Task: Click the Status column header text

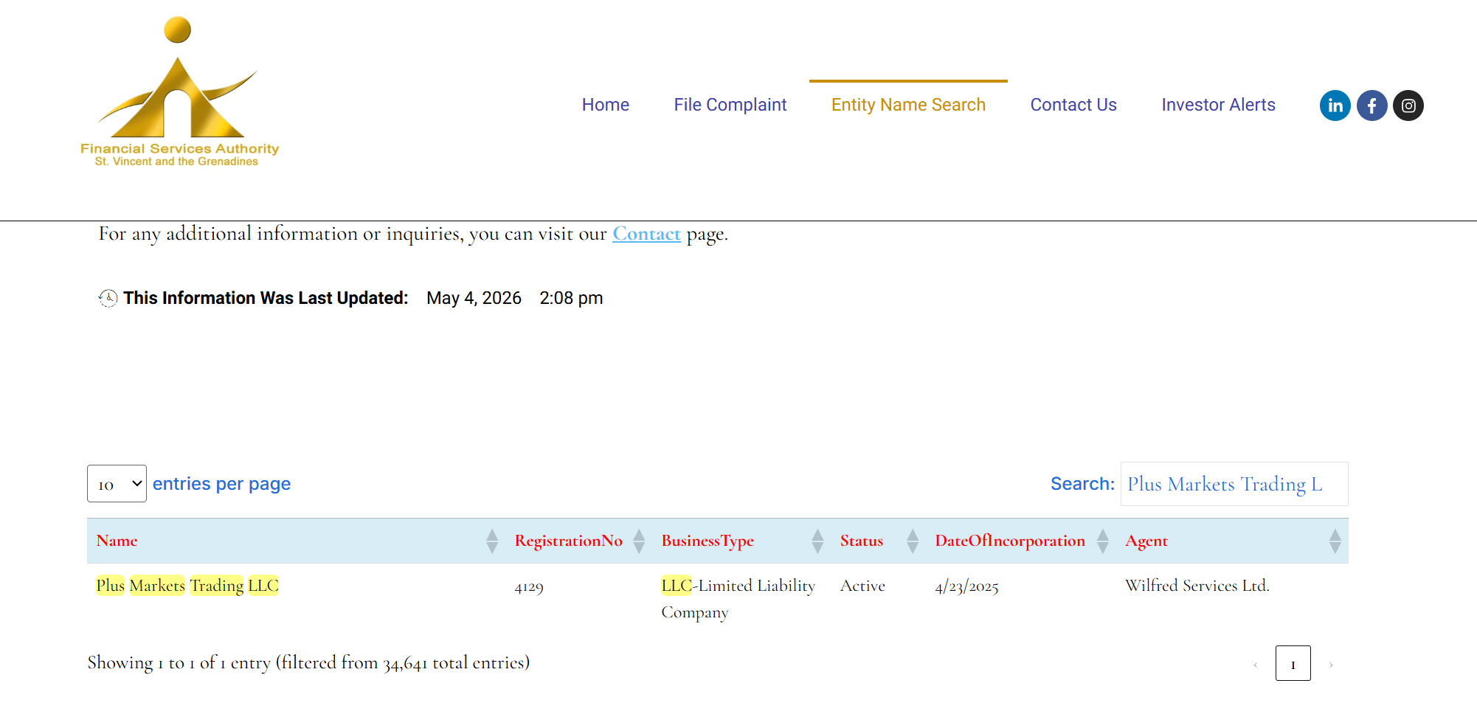Action: pyautogui.click(x=862, y=541)
